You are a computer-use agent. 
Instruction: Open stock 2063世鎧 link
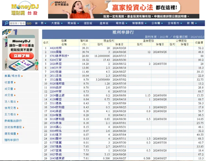(x=56, y=72)
